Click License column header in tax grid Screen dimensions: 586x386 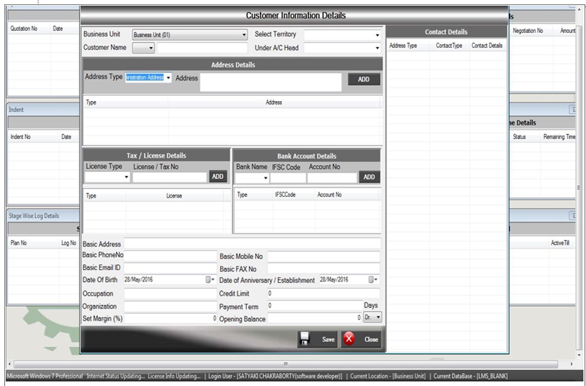point(174,196)
